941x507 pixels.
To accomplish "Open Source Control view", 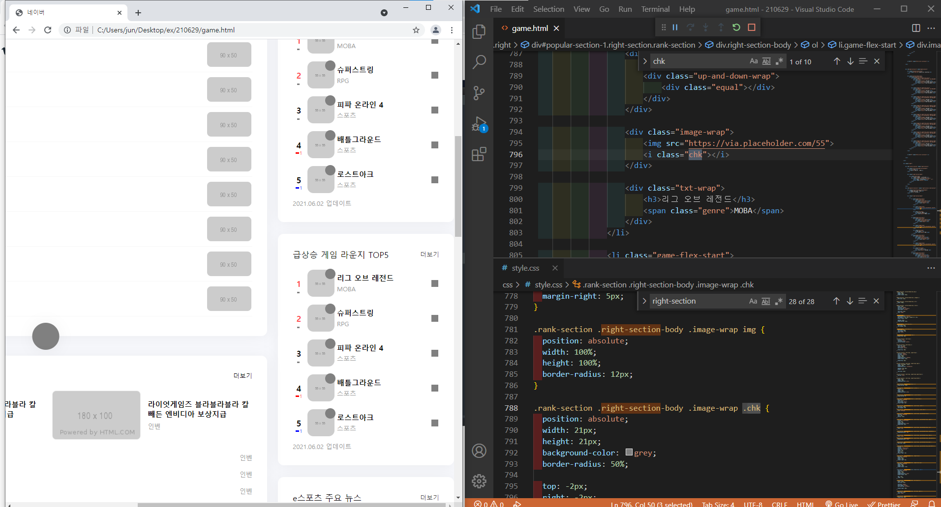I will (x=479, y=93).
